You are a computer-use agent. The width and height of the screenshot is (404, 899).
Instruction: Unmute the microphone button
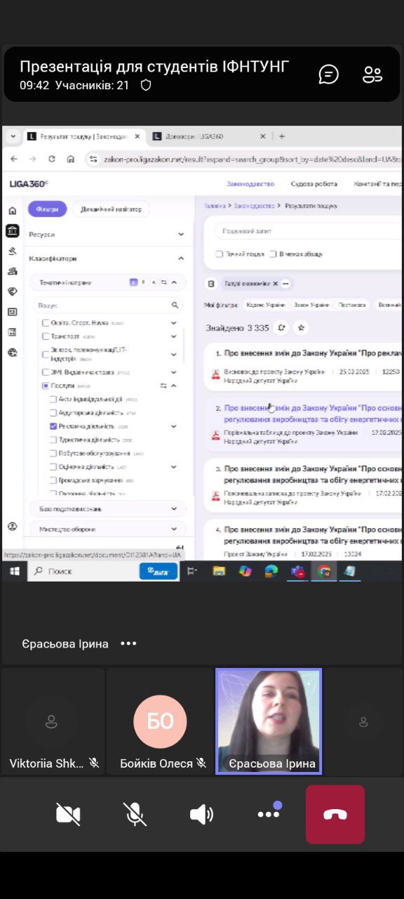pyautogui.click(x=135, y=814)
